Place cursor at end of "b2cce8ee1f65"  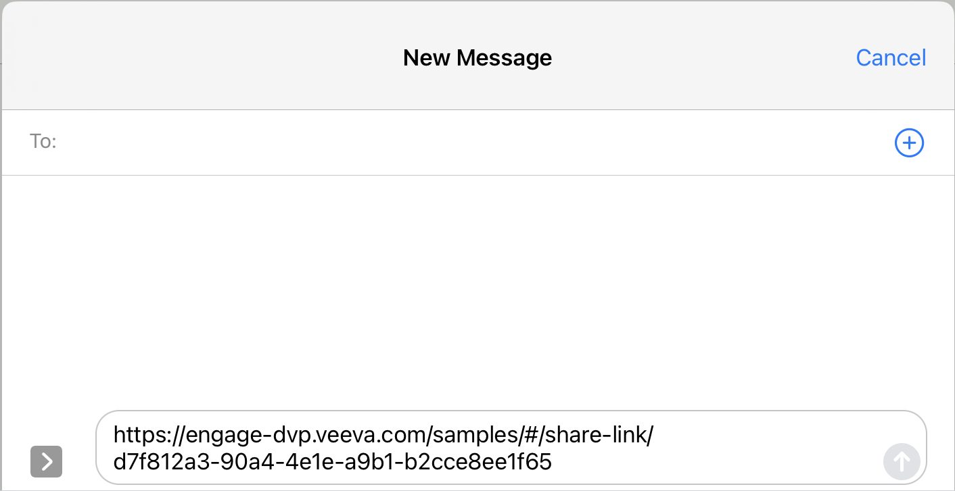click(553, 463)
